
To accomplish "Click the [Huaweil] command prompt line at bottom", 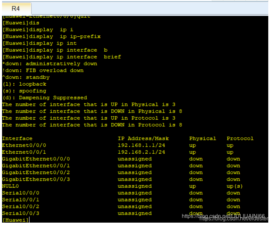I will click(x=16, y=220).
